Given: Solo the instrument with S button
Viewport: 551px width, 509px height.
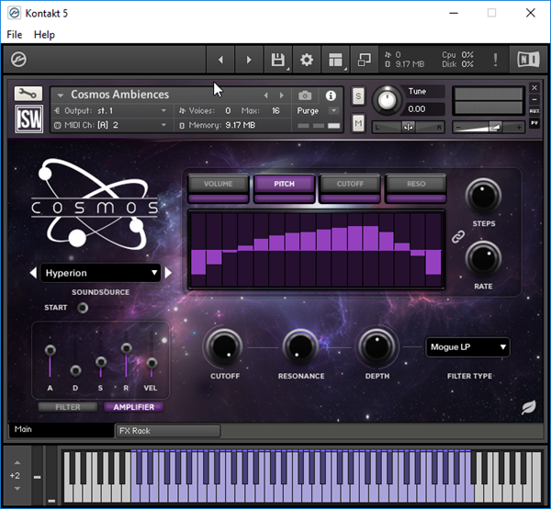Looking at the screenshot, I should click(358, 96).
